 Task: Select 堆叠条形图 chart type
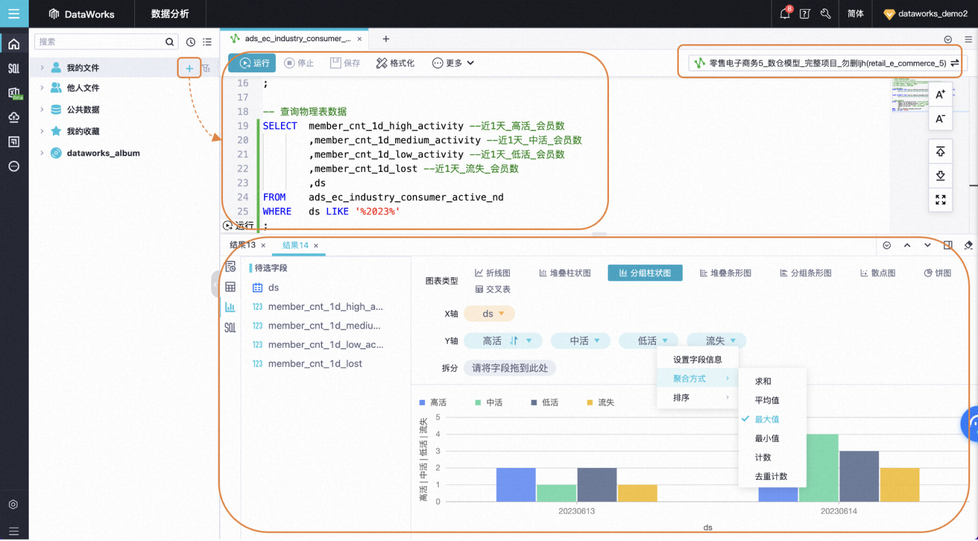(x=725, y=273)
